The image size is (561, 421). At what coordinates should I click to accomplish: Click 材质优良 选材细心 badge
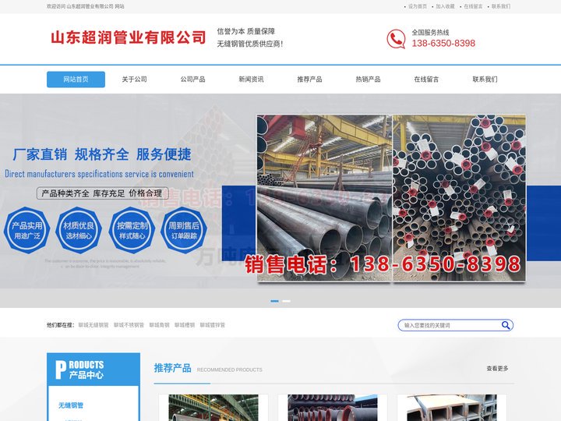[x=79, y=230]
